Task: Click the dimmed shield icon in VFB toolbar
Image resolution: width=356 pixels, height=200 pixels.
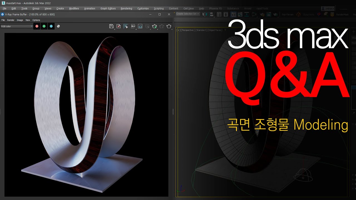Action: [x=147, y=26]
